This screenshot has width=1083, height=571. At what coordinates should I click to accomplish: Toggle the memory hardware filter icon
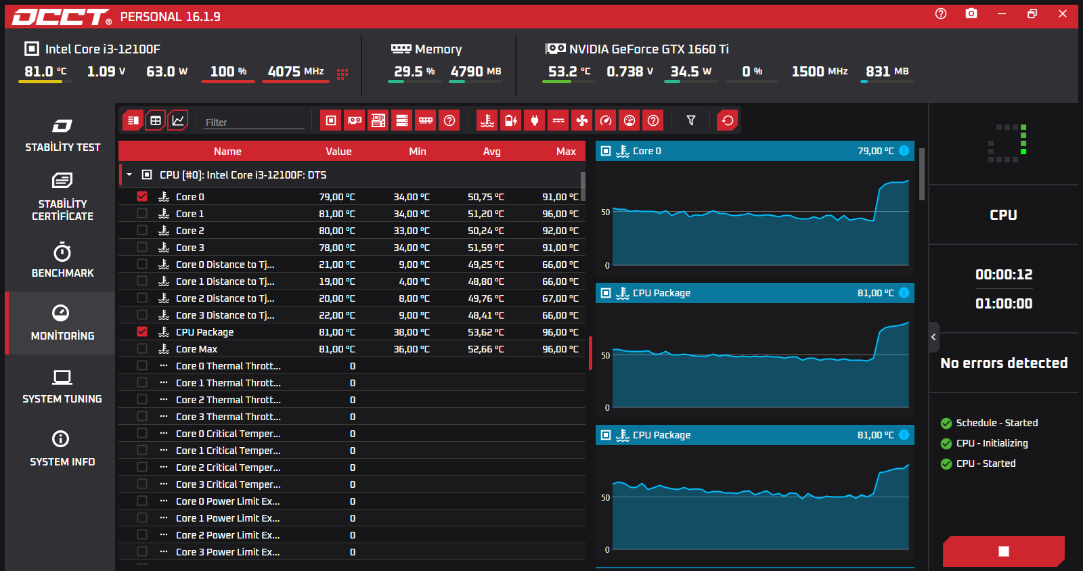(426, 120)
